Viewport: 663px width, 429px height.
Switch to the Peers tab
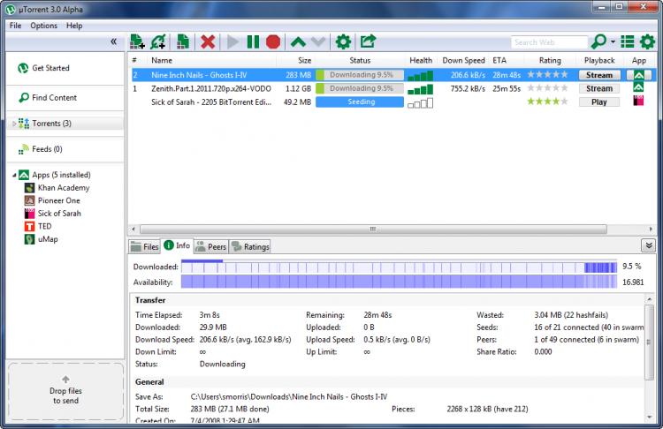210,246
